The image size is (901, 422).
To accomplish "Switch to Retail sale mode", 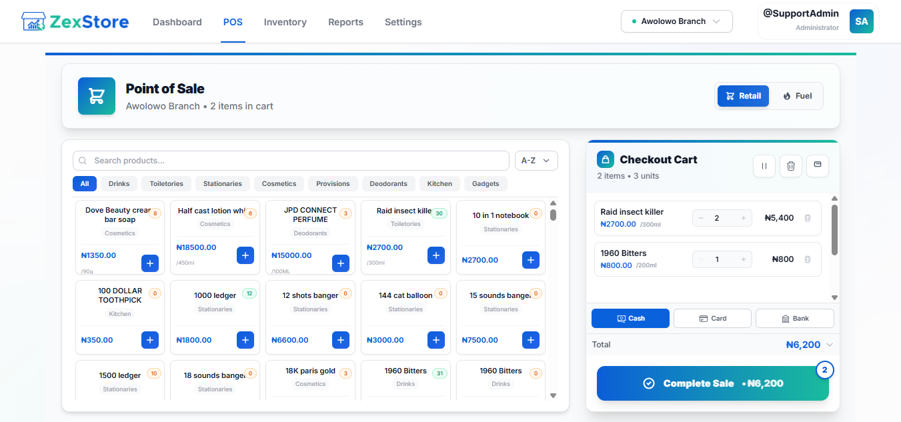I will tap(743, 96).
